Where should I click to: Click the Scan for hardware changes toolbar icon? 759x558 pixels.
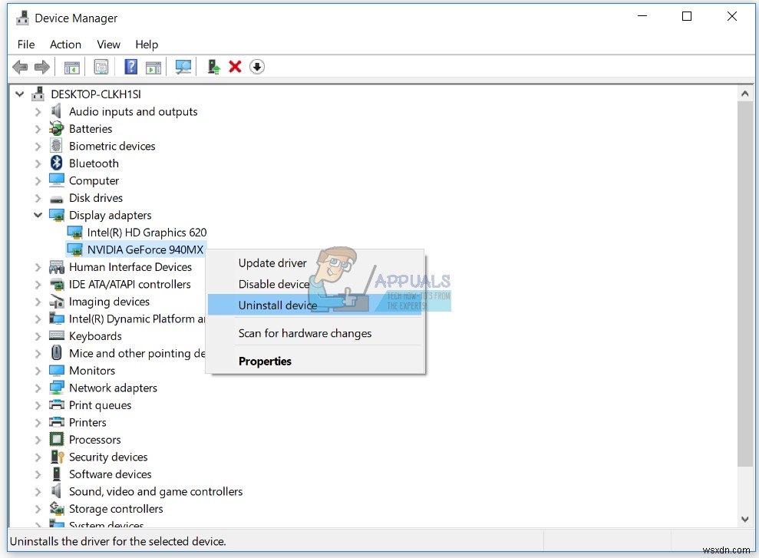(183, 67)
